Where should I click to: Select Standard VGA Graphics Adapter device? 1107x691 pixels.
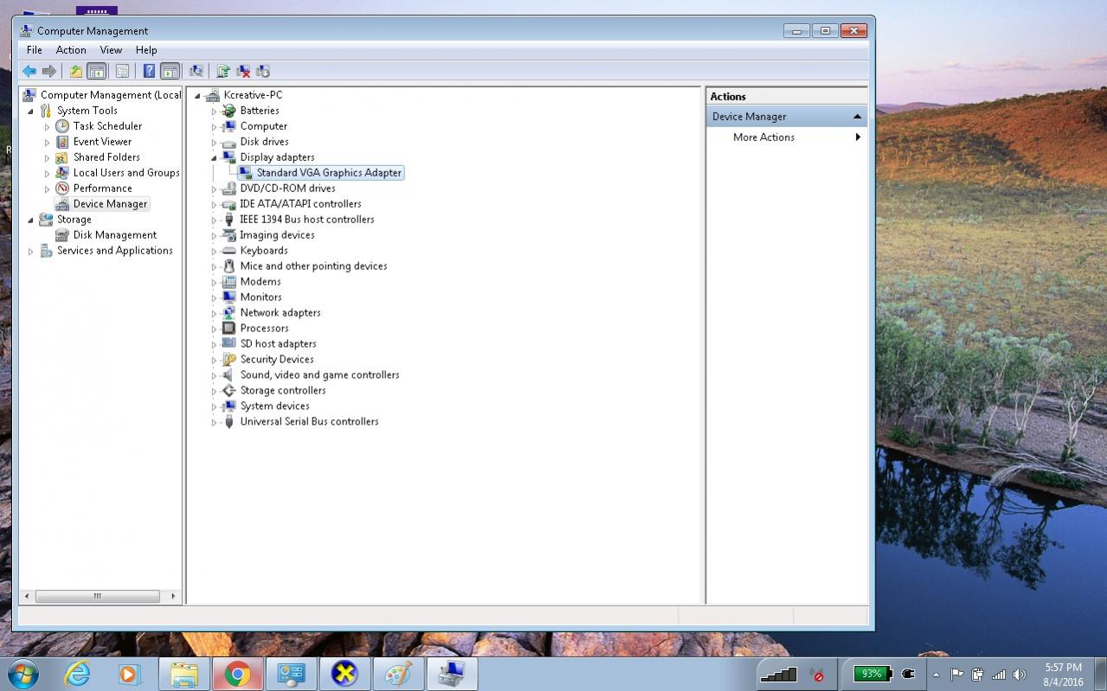tap(328, 173)
